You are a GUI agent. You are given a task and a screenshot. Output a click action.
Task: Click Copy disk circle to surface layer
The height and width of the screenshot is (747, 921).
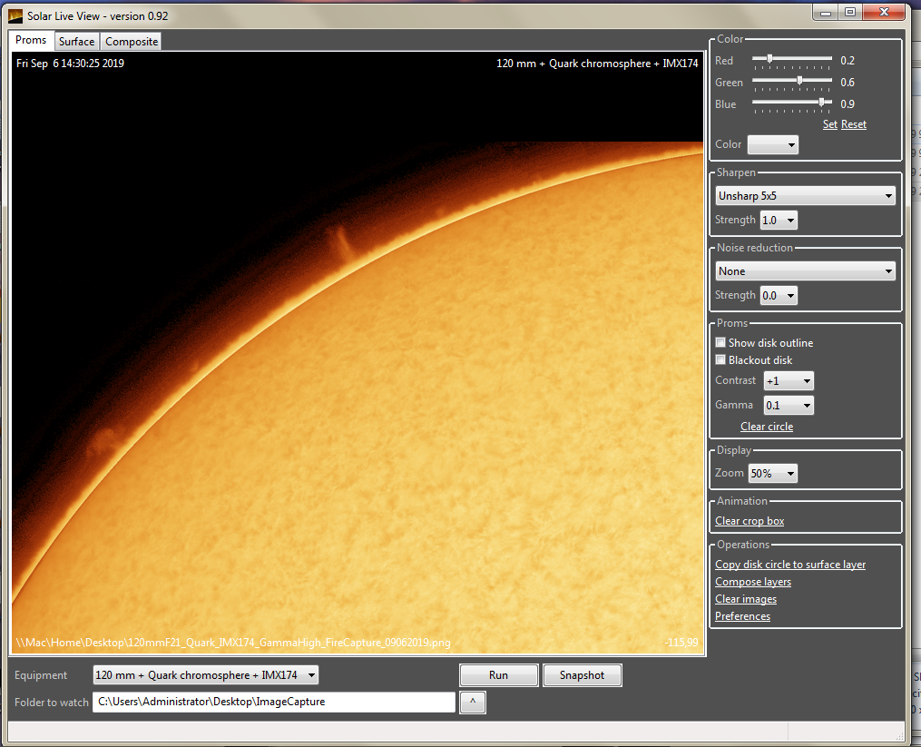[x=790, y=565]
